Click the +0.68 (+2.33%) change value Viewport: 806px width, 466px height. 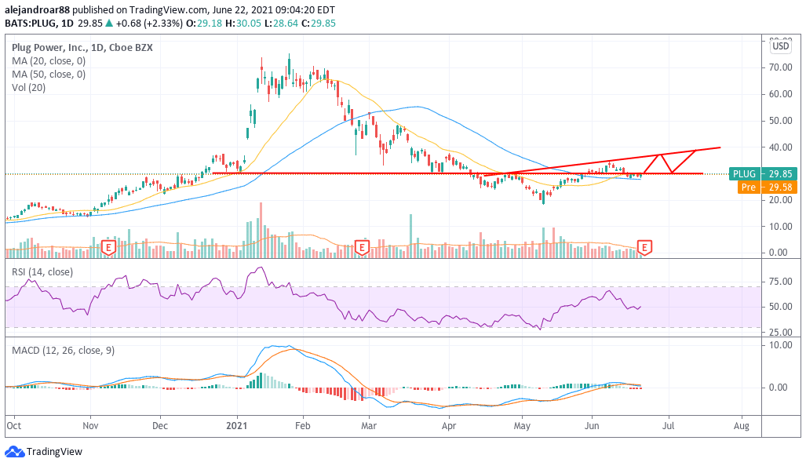[149, 23]
